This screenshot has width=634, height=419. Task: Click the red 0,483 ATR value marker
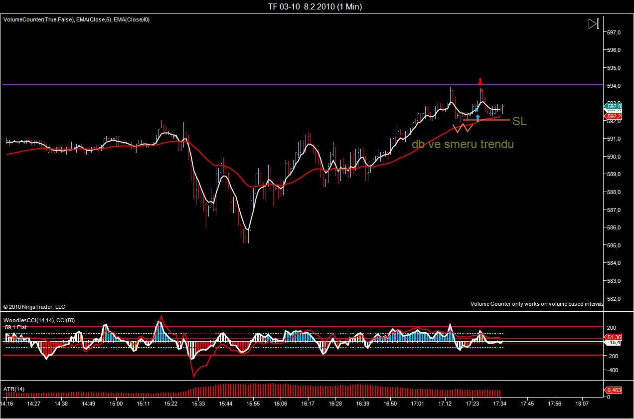(614, 390)
